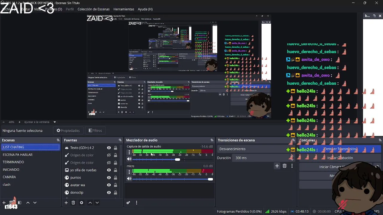
Task: Select the ESCENA PA HABLAR scene
Action: [31, 155]
